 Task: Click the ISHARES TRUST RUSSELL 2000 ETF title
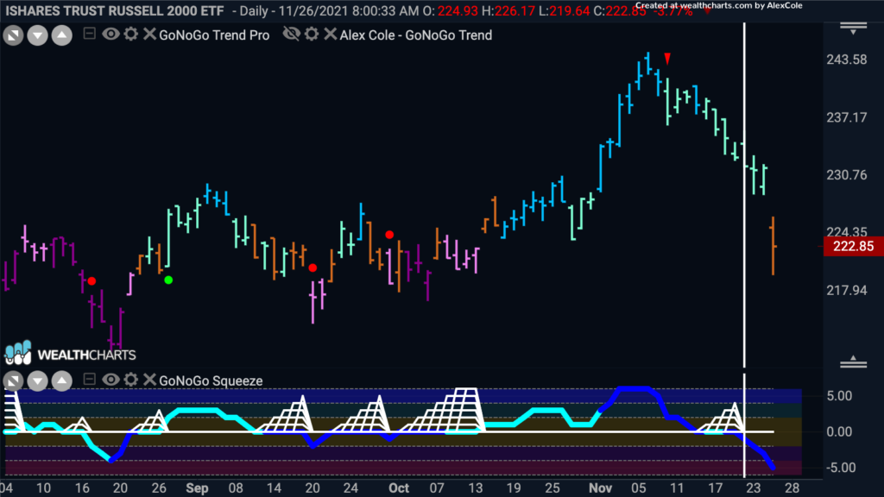[x=115, y=10]
